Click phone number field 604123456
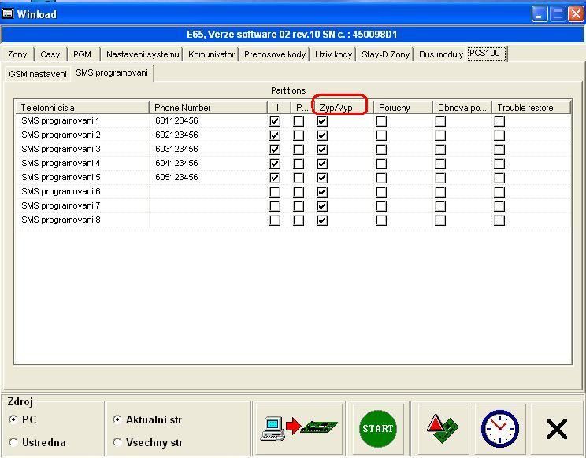586x458 pixels. click(176, 164)
